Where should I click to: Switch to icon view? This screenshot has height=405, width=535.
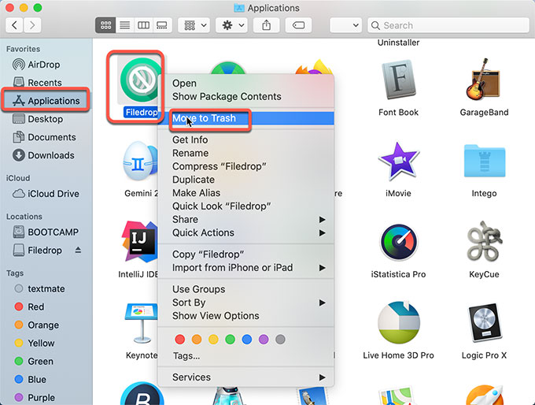pos(105,25)
